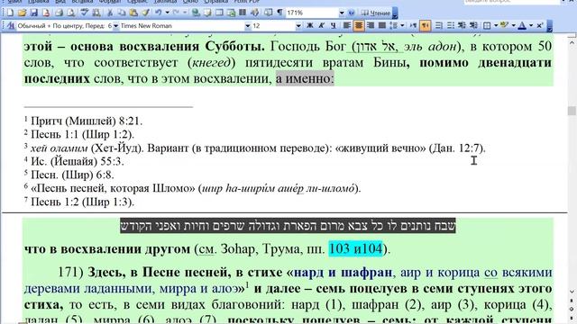
Task: Insert a hyperlink
Action: pyautogui.click(x=196, y=13)
